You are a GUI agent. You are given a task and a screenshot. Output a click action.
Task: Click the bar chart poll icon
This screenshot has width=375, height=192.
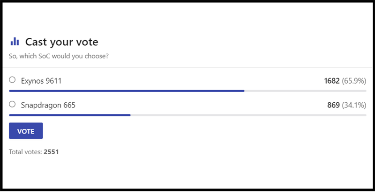click(x=15, y=42)
